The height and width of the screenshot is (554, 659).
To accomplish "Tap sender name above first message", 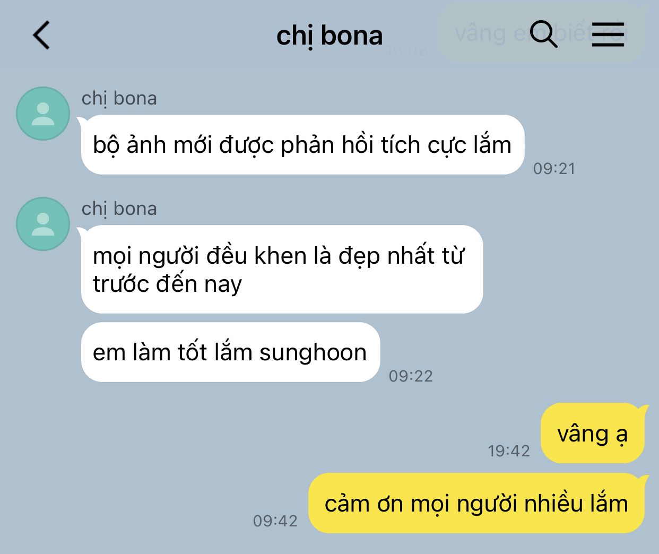I will [119, 99].
